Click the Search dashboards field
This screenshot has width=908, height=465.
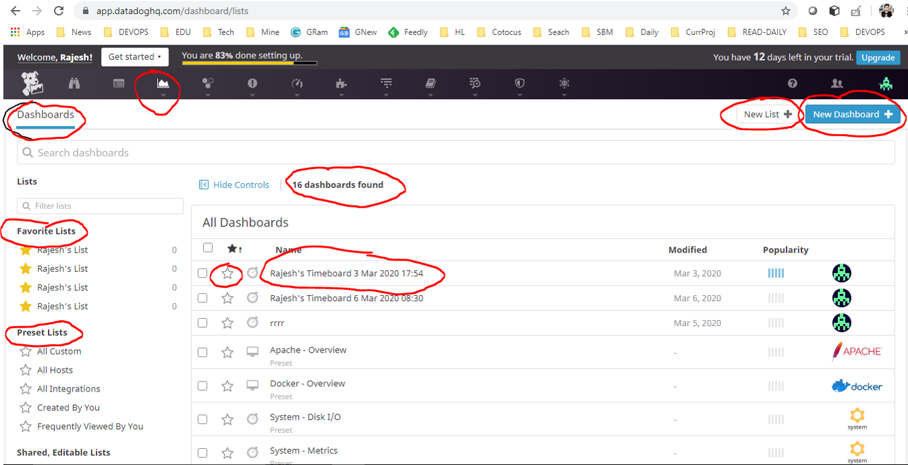tap(455, 153)
